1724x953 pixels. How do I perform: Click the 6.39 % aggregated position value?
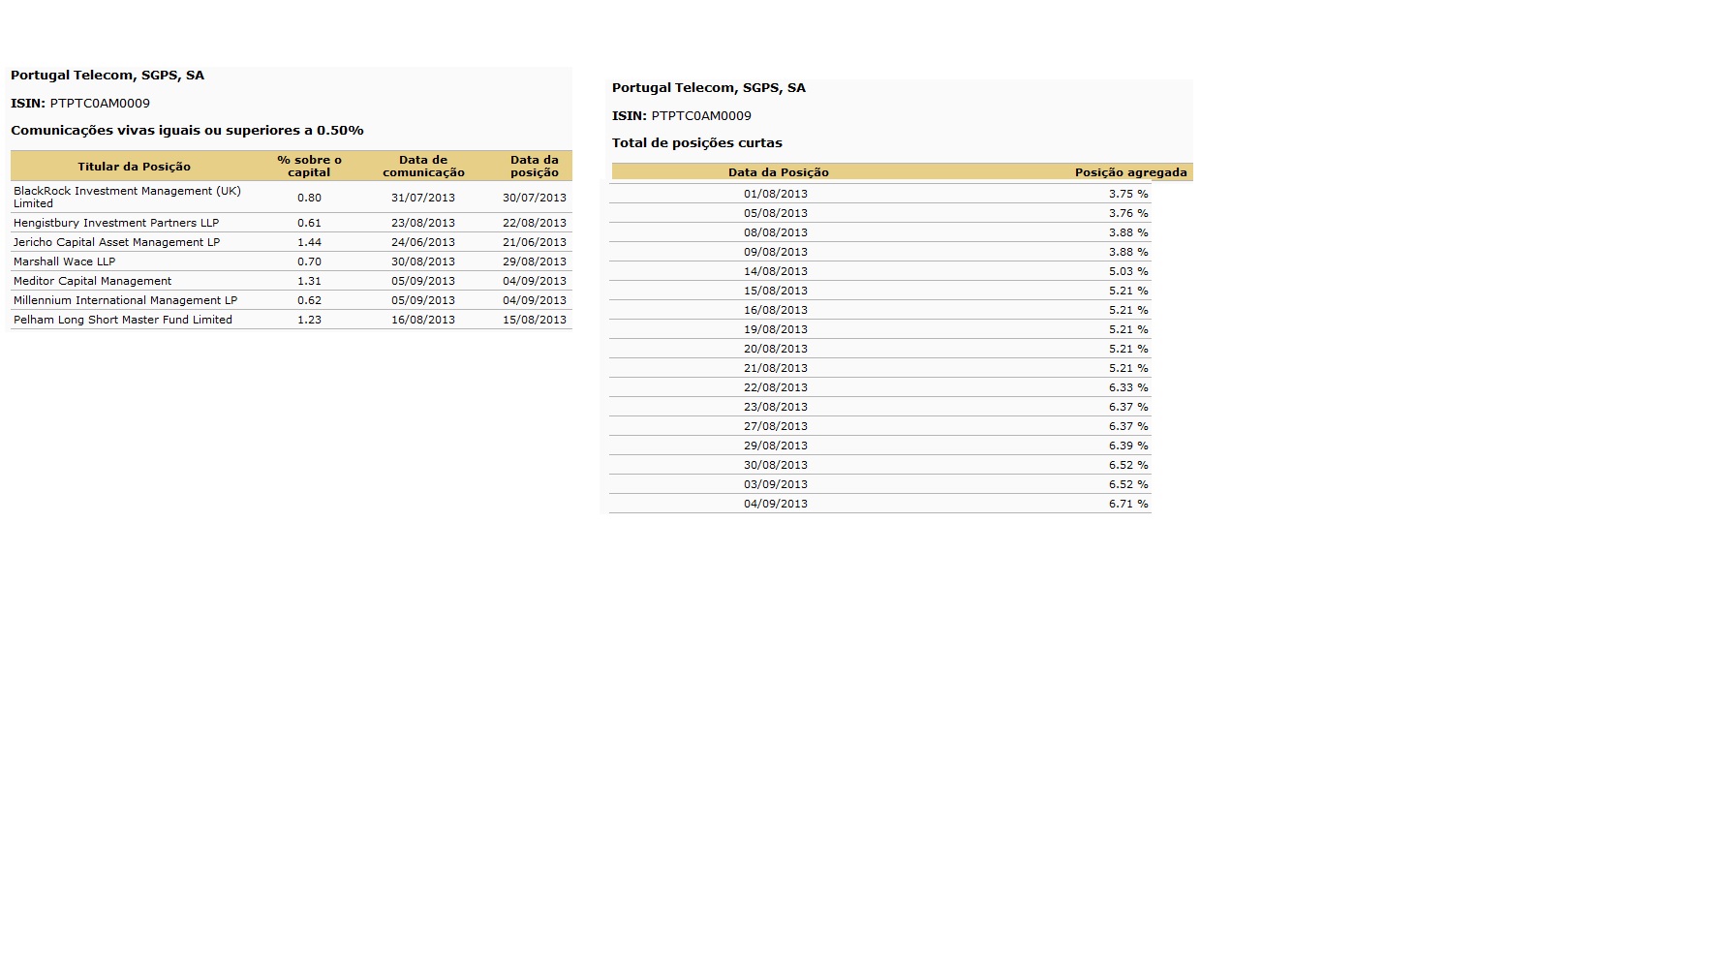1128,446
